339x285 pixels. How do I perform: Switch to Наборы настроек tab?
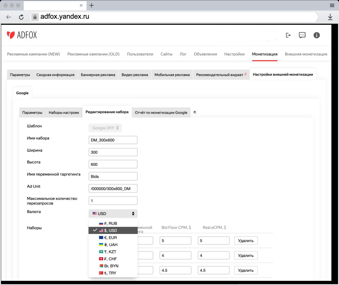[64, 113]
